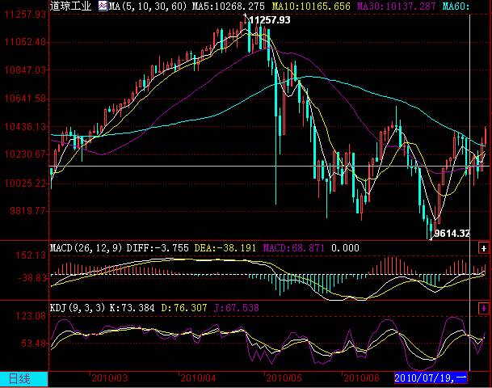Click the J:67.538 value
This screenshot has width=492, height=388.
(236, 308)
